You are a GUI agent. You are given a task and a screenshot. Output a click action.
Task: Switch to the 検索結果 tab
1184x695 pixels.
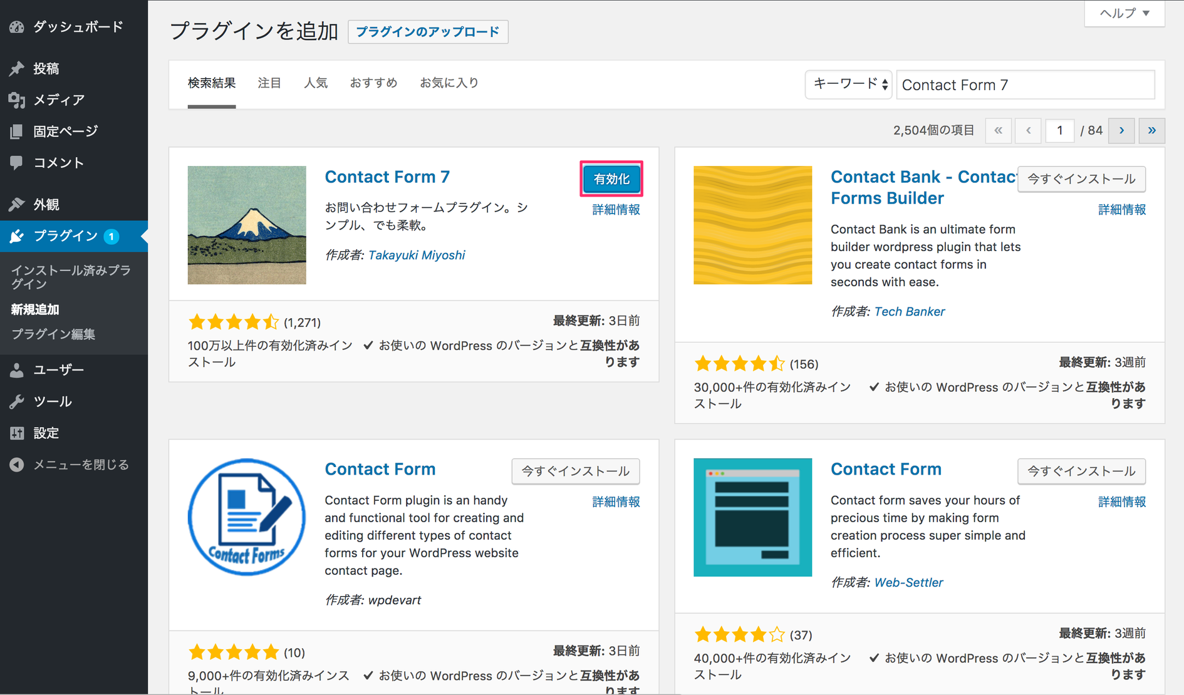tap(212, 83)
